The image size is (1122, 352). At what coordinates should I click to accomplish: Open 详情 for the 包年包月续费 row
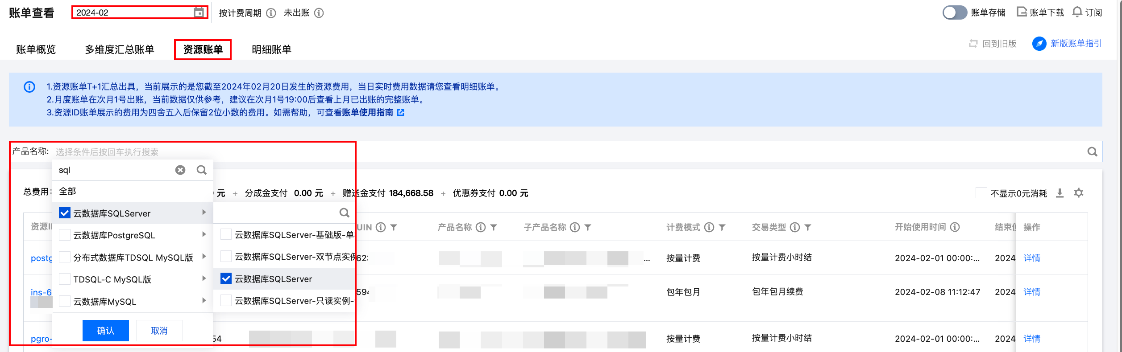[x=1032, y=292]
